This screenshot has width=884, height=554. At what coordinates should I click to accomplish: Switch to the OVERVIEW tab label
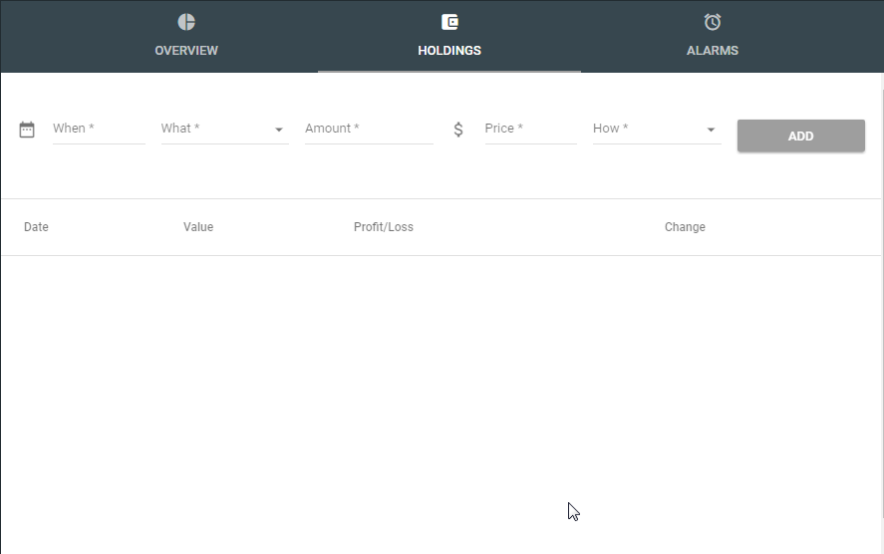(186, 50)
